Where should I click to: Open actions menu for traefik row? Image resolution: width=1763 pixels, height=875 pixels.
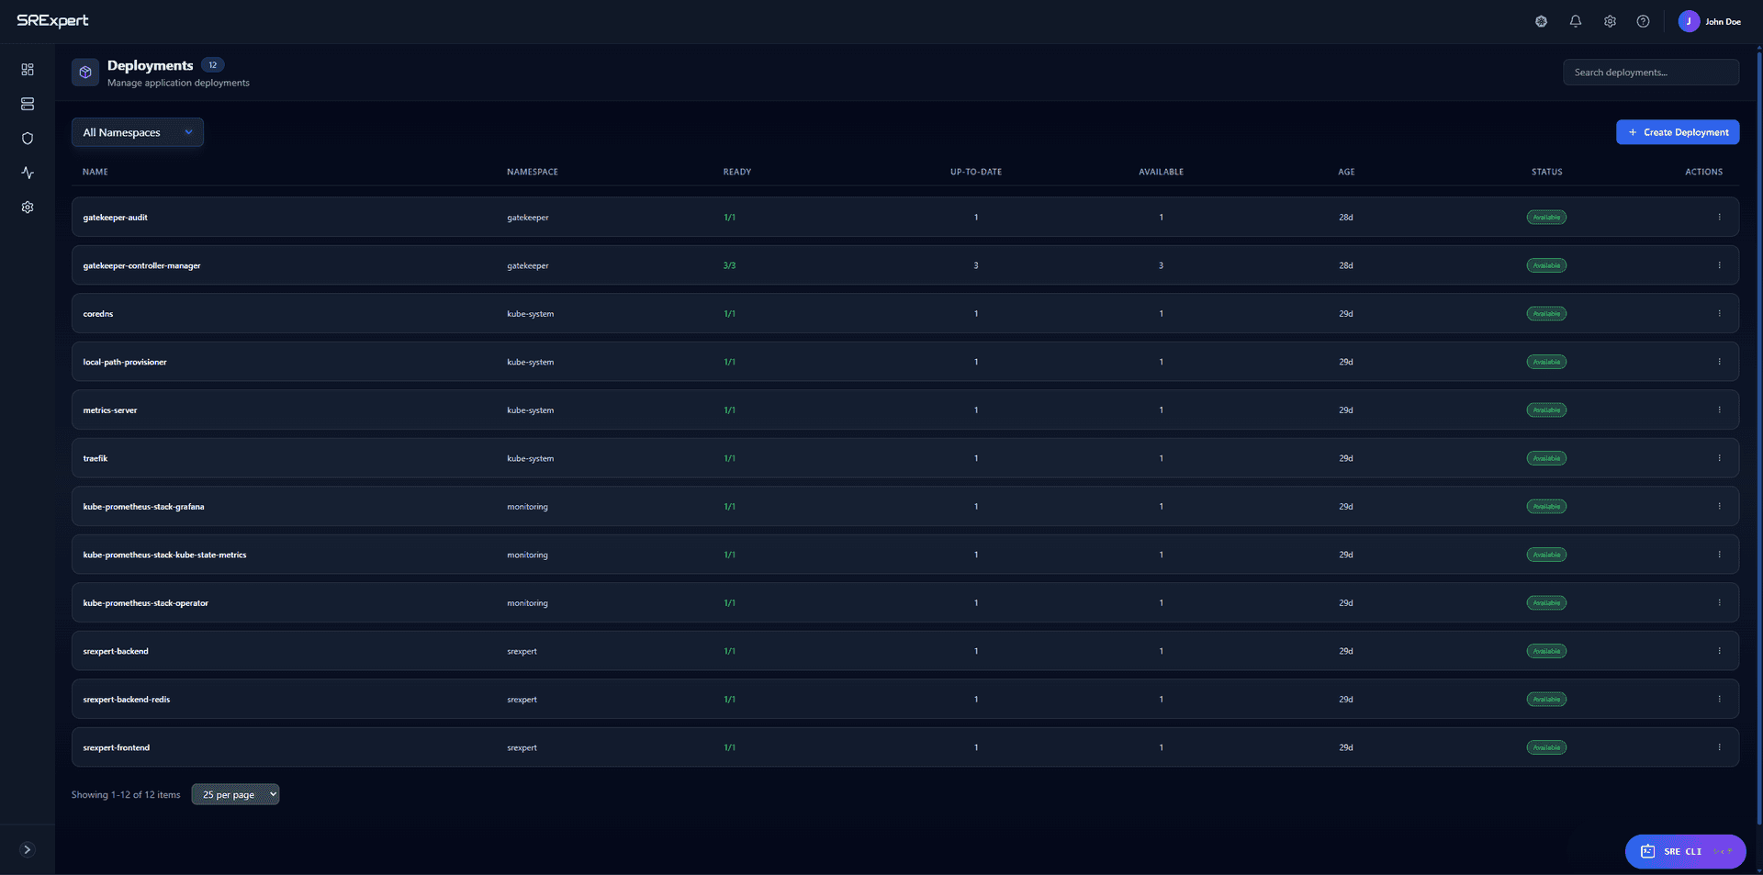pyautogui.click(x=1719, y=458)
